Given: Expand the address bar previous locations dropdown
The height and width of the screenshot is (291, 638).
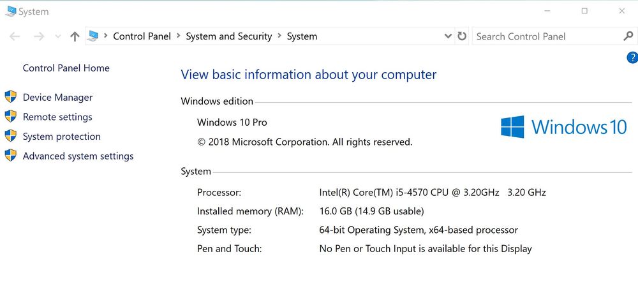Looking at the screenshot, I should click(448, 36).
